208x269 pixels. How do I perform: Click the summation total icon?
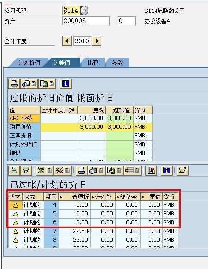pos(44,171)
